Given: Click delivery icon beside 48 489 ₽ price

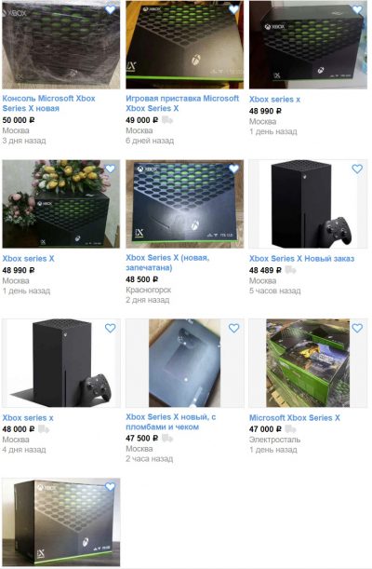Looking at the screenshot, I should 290,270.
